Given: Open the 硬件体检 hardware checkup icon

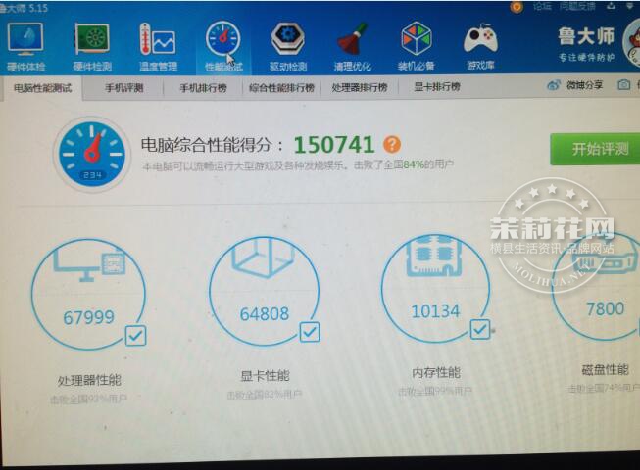Looking at the screenshot, I should pyautogui.click(x=25, y=39).
